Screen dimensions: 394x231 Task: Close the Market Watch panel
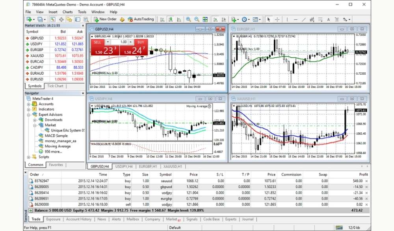click(83, 26)
